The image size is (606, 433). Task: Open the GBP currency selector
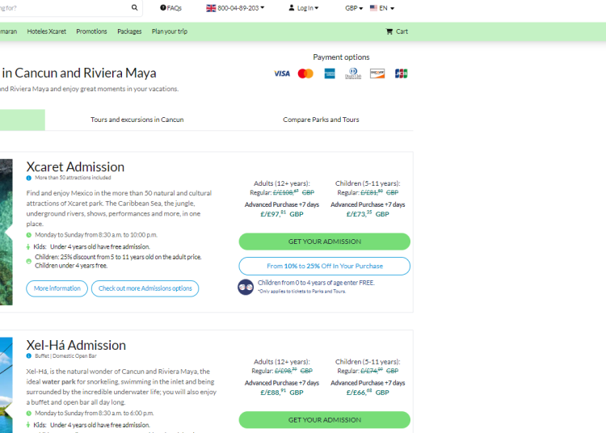353,8
